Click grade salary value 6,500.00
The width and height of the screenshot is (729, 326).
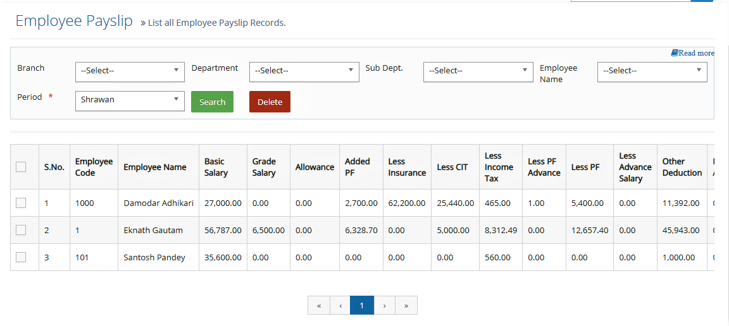268,230
